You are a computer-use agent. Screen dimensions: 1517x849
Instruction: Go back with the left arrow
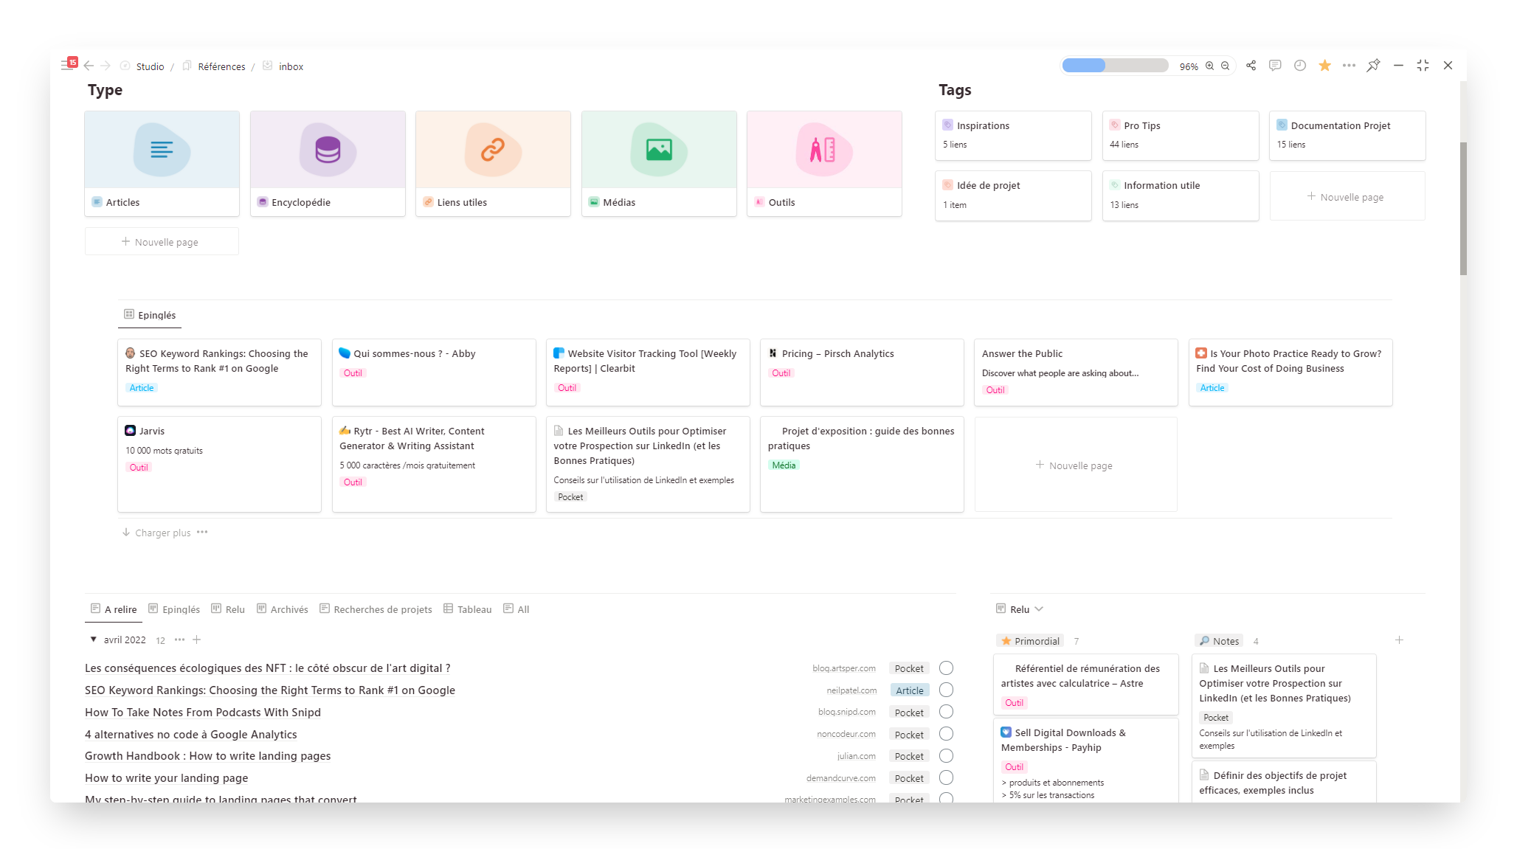point(89,66)
